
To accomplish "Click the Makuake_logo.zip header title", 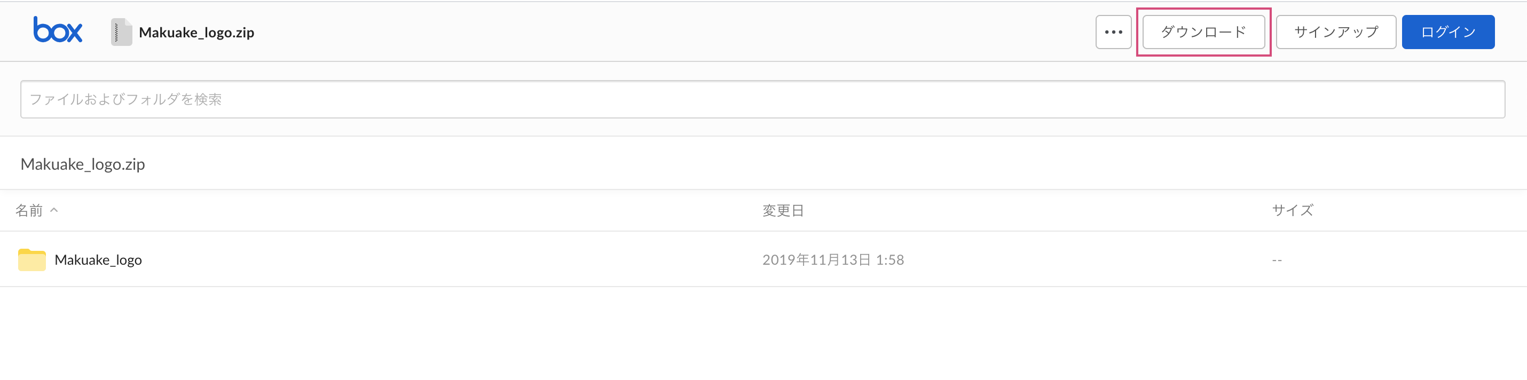I will pos(196,33).
